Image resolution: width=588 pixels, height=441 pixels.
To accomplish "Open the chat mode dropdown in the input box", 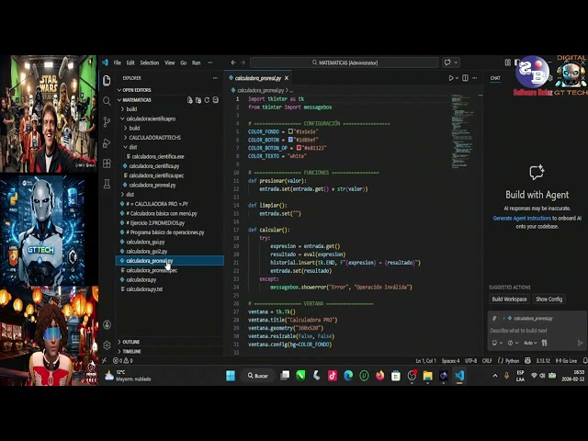I will pos(497,343).
